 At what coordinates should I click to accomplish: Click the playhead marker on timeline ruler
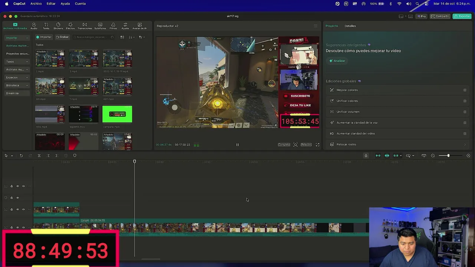point(135,161)
